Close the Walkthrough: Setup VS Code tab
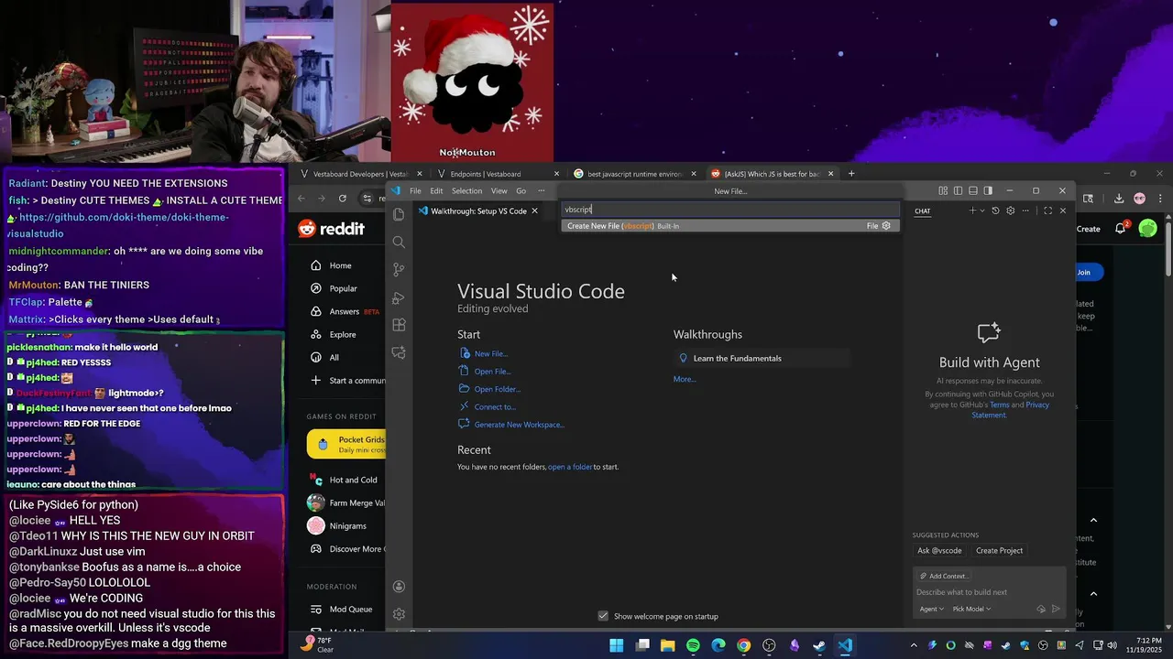 coord(534,211)
